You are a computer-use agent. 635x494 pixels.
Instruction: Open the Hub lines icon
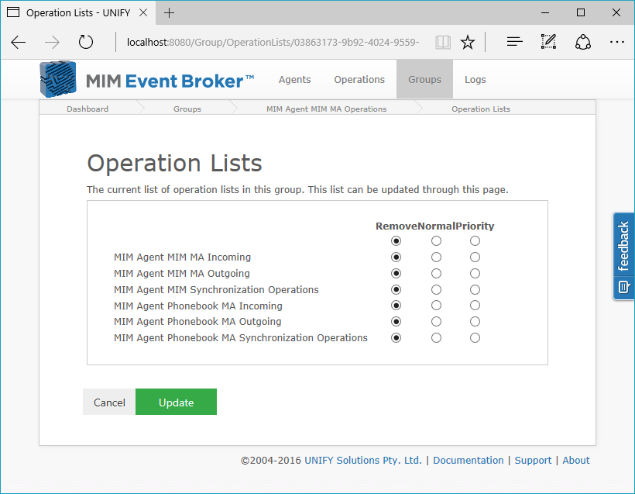(514, 42)
